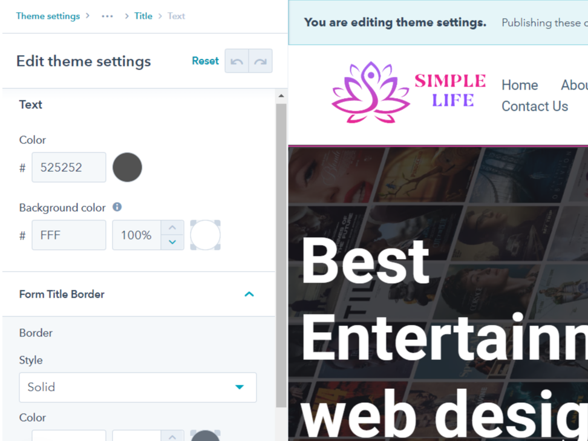Click Reset to restore theme settings
This screenshot has width=588, height=441.
pyautogui.click(x=205, y=60)
